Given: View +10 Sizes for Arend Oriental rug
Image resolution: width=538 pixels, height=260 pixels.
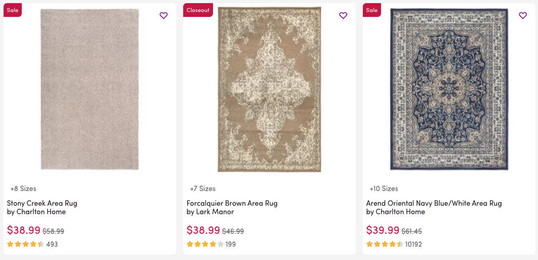Looking at the screenshot, I should tap(384, 188).
